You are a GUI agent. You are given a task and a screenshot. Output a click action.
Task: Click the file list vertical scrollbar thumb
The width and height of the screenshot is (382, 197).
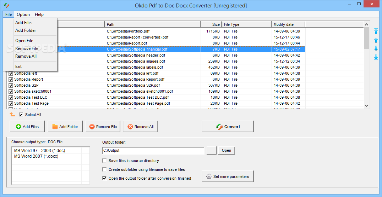(367, 38)
